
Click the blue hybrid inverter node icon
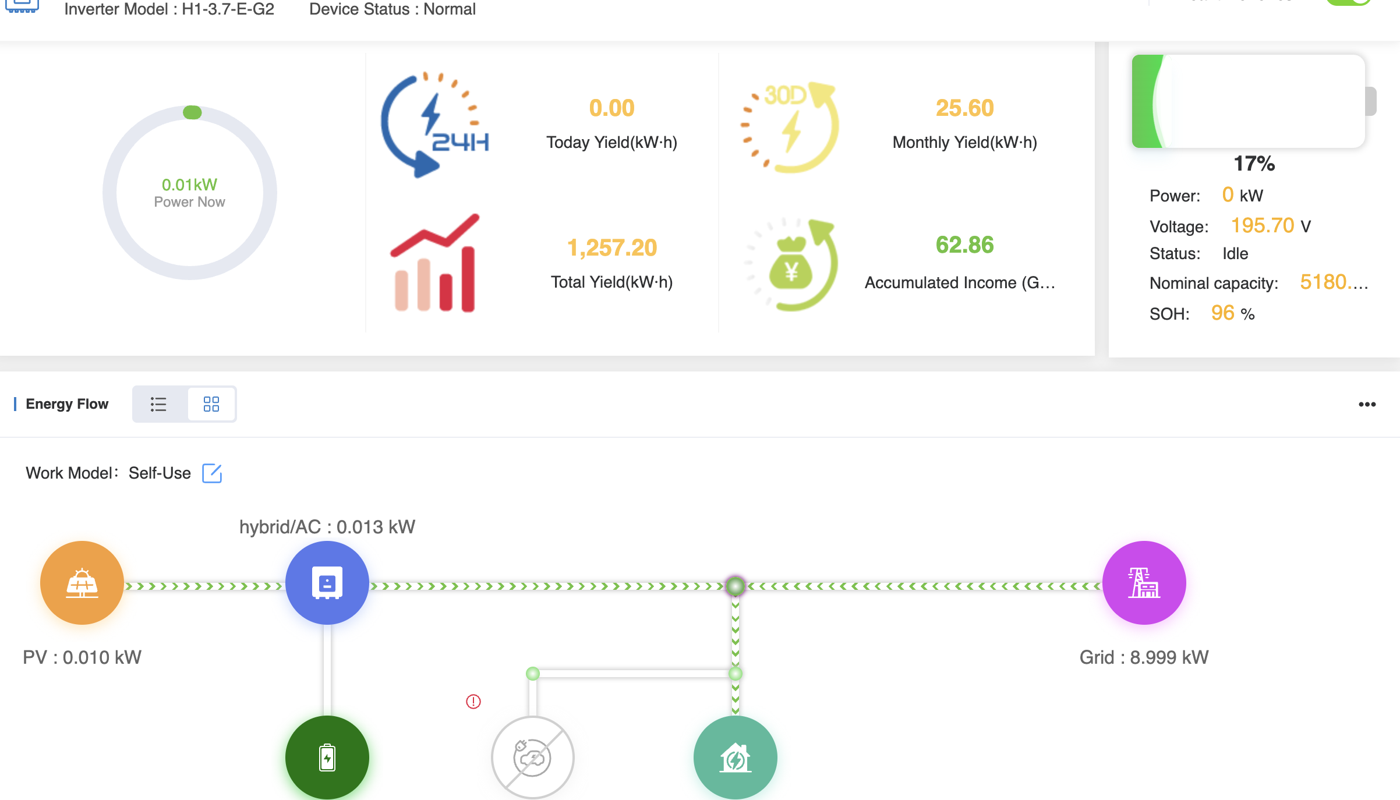coord(327,583)
